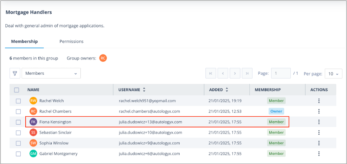Go to next page arrow button
The height and width of the screenshot is (164, 347).
click(235, 73)
